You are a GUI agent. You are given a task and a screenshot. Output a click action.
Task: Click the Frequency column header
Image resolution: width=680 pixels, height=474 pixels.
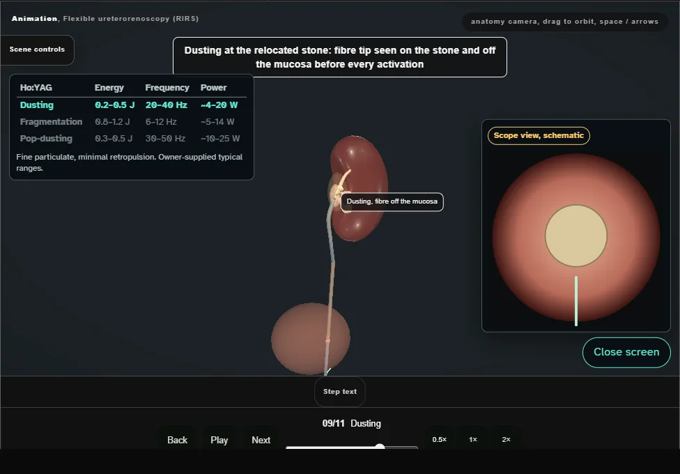point(167,88)
